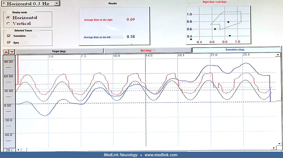Toggle the Cumulative trace checkbox
Screen dimensions: 283x158
point(9,36)
